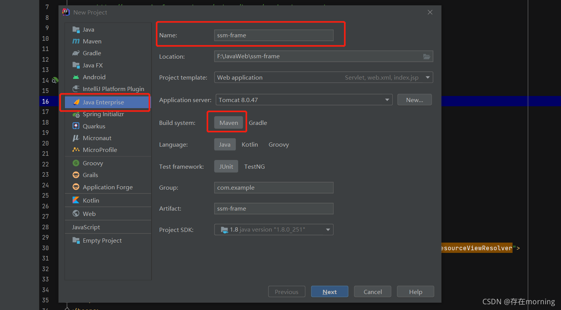Click the gutter icon on line 14
This screenshot has height=310, width=561.
coord(55,80)
